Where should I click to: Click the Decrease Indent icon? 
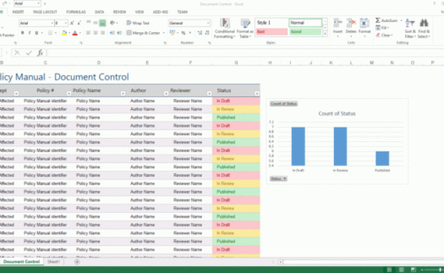tap(113, 33)
